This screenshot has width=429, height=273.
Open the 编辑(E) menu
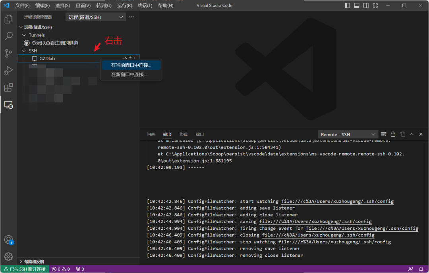point(43,6)
